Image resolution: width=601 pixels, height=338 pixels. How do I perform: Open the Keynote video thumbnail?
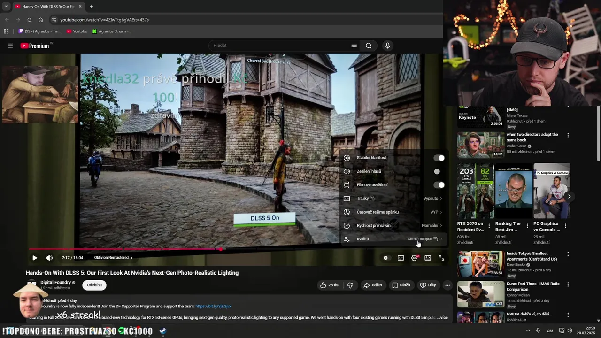click(x=481, y=116)
